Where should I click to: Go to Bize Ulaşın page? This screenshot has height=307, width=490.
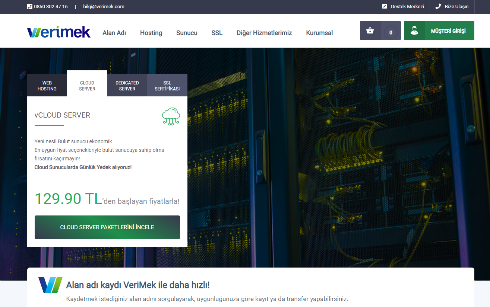456,7
